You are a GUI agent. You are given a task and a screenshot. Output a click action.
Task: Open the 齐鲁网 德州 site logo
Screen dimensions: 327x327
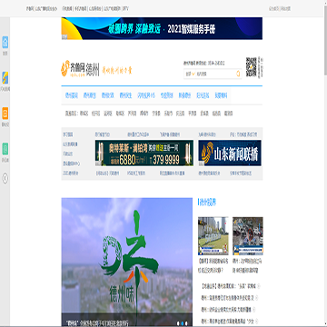pyautogui.click(x=80, y=69)
